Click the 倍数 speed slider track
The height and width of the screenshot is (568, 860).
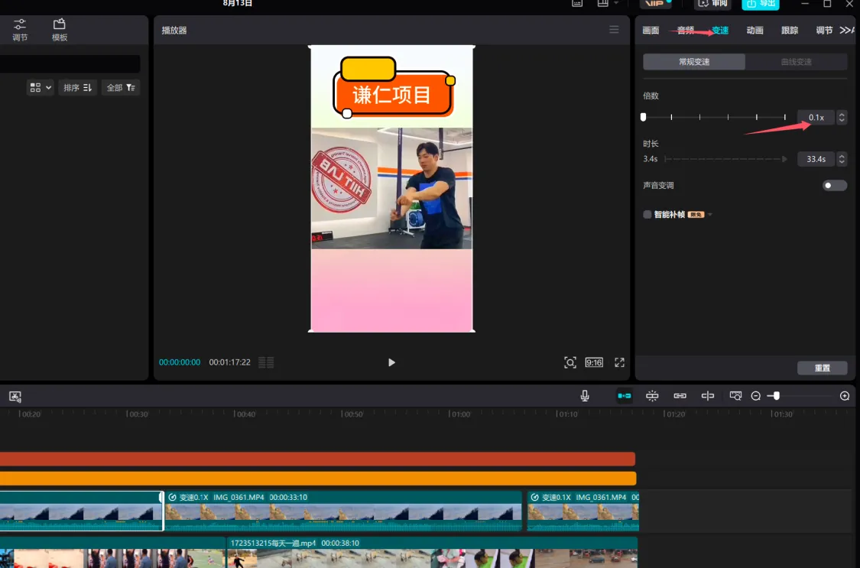tap(714, 118)
